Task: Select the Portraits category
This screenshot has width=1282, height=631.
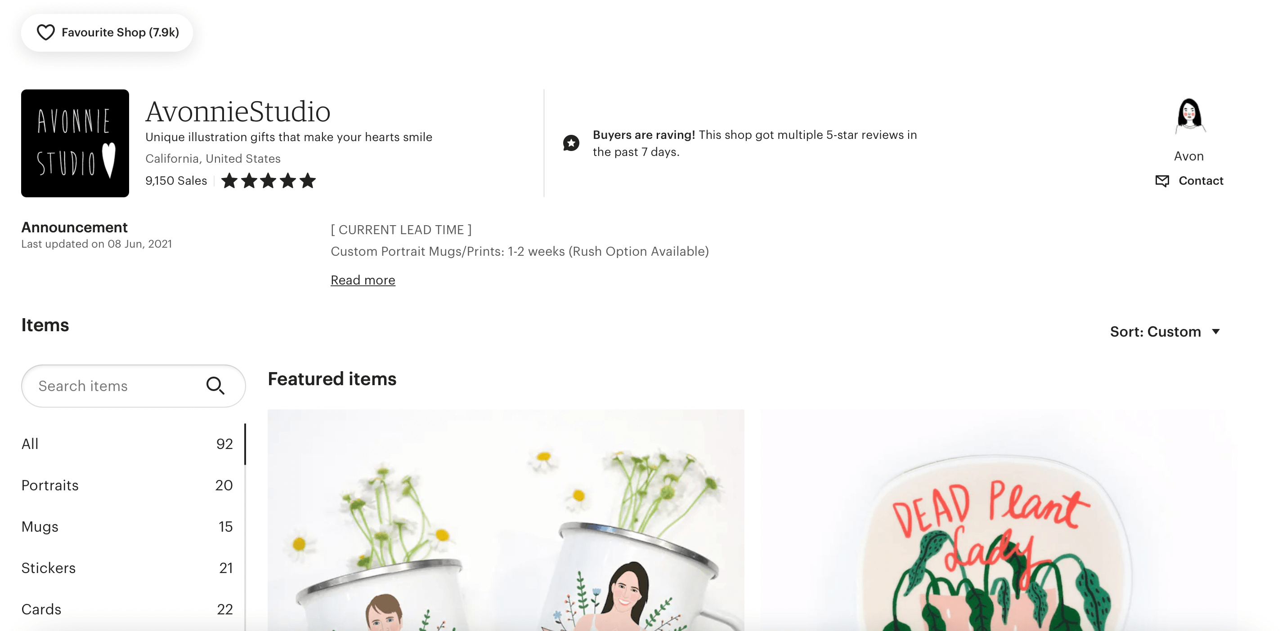Action: coord(127,485)
